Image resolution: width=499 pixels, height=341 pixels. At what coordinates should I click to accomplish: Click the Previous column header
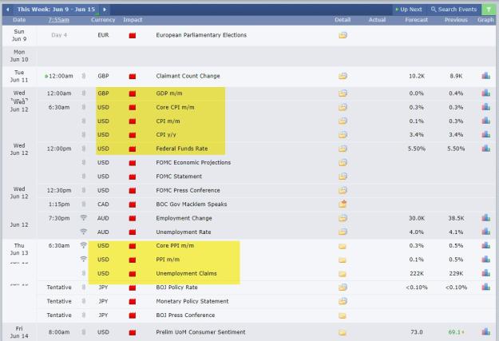coord(456,20)
